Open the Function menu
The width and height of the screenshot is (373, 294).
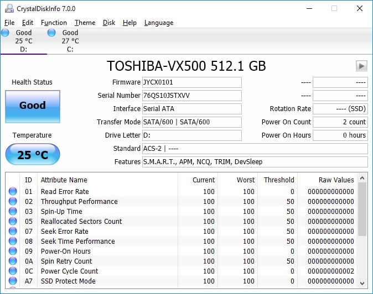(x=54, y=23)
